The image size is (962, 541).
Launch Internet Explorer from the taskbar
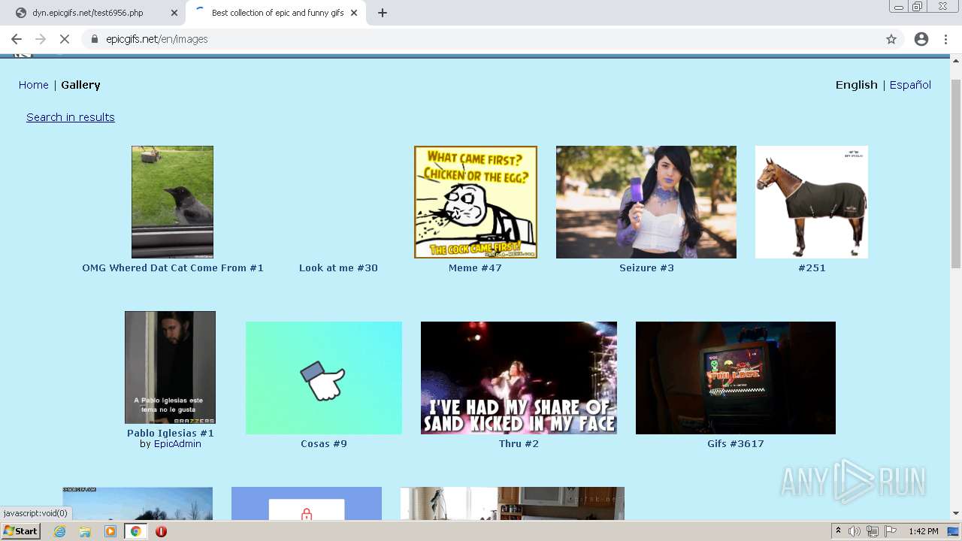(60, 531)
